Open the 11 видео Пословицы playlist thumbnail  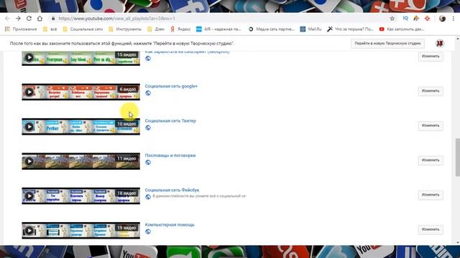point(81,161)
